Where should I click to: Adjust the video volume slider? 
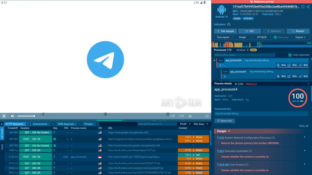pos(26,116)
